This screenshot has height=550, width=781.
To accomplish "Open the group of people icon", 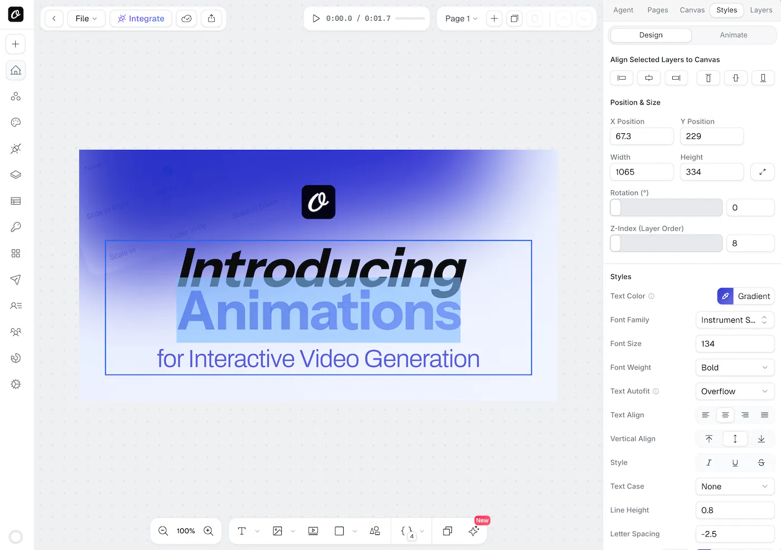I will 16,332.
